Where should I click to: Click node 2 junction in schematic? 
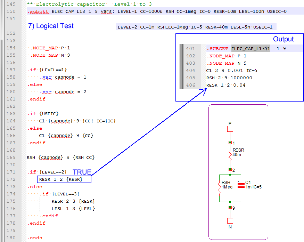point(230,169)
